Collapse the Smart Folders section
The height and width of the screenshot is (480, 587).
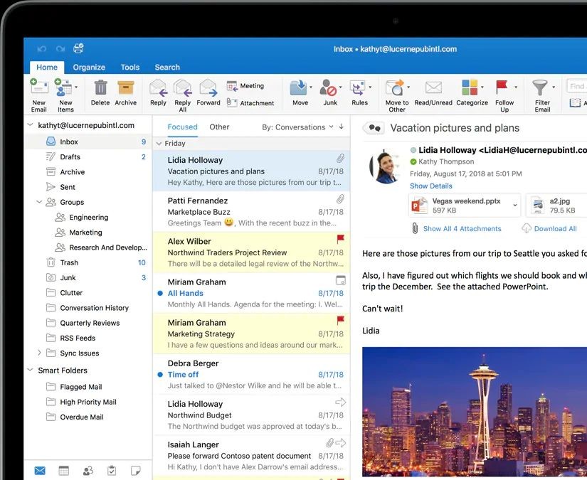tap(31, 370)
